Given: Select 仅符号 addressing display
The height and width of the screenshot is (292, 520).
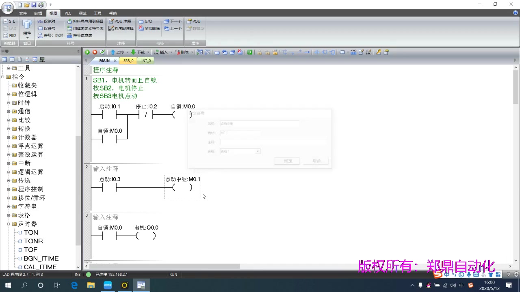Looking at the screenshot, I should pyautogui.click(x=46, y=28).
